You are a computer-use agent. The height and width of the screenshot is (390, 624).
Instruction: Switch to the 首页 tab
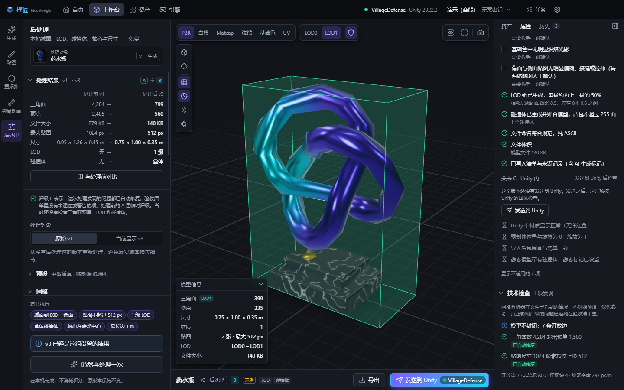pos(73,10)
